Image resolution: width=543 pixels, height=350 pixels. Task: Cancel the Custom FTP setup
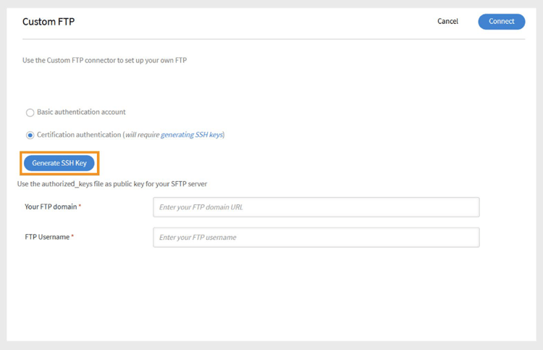click(x=447, y=22)
